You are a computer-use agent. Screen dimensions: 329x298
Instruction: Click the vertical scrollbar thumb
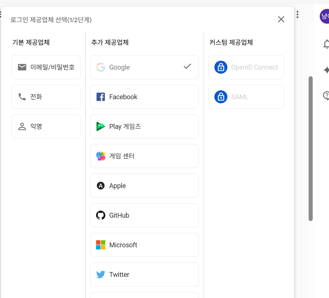[310, 148]
